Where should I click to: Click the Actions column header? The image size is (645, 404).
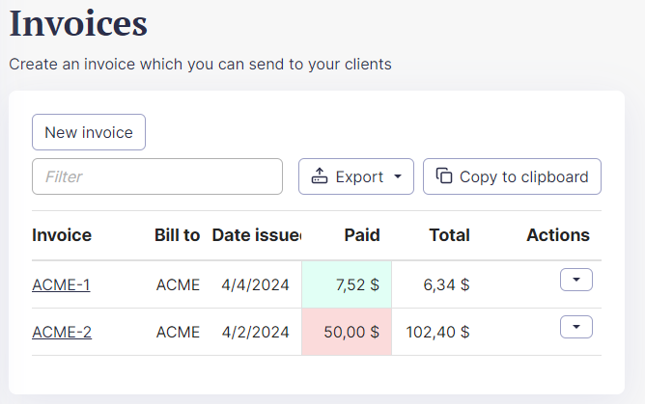tap(557, 235)
